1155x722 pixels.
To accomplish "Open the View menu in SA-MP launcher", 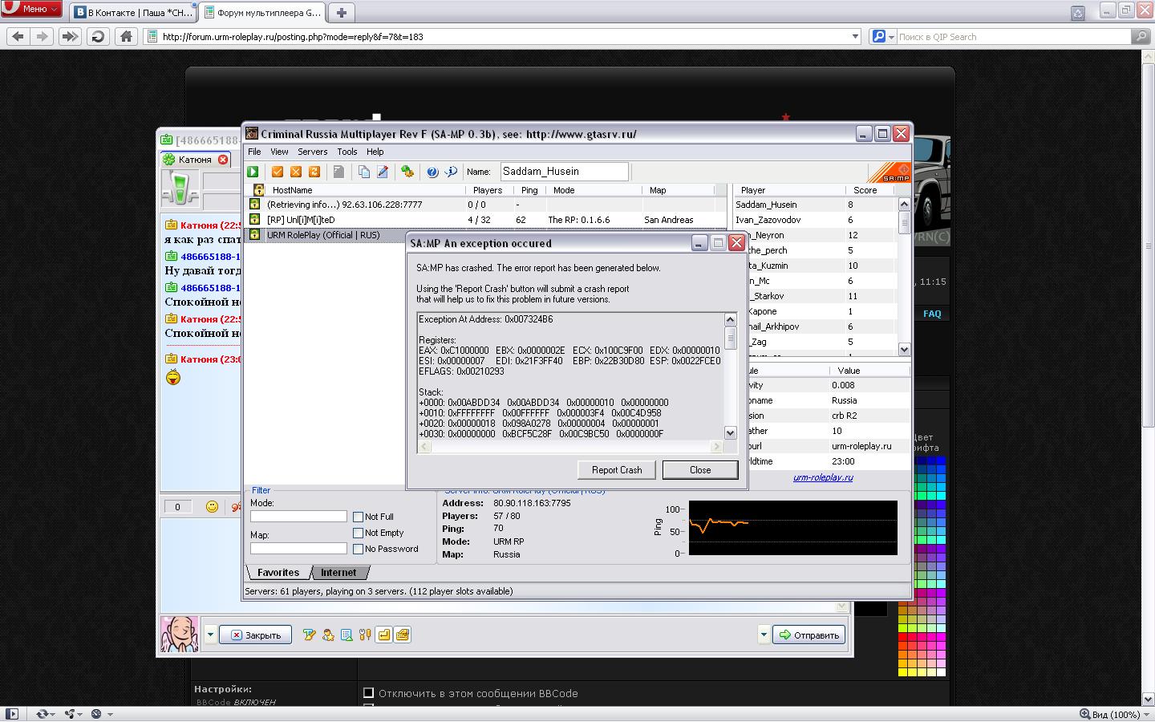I will [279, 152].
